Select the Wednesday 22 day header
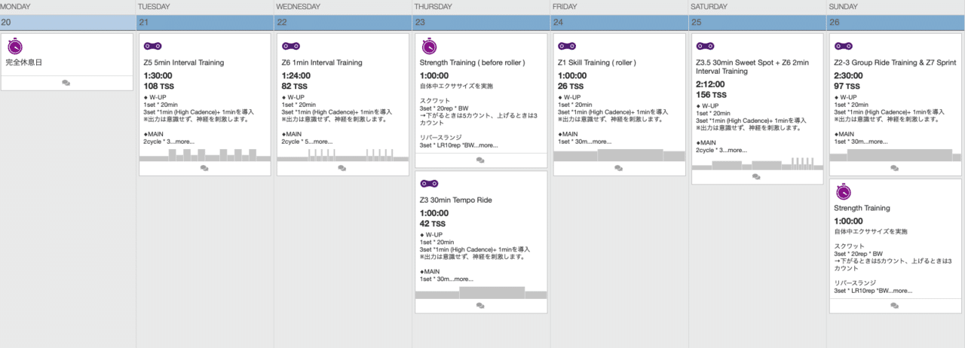The height and width of the screenshot is (348, 965). pos(344,23)
